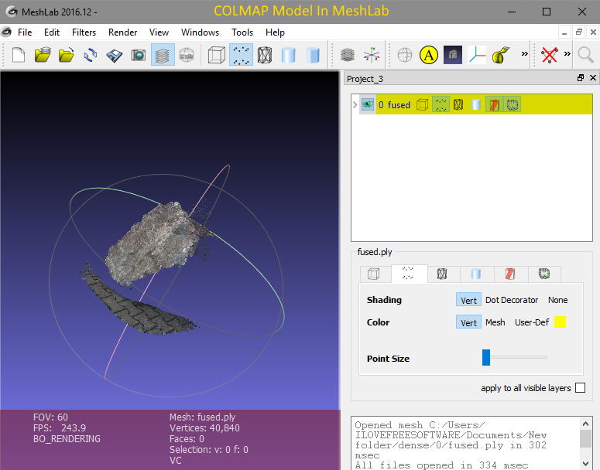Open the align axes tool icon
This screenshot has height=470, width=600.
[371, 55]
